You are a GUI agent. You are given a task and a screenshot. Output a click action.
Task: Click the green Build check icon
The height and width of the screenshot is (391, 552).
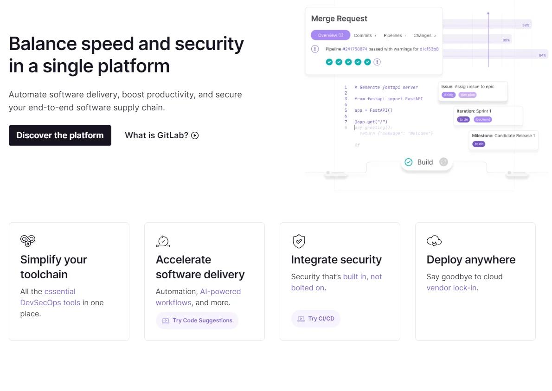point(408,162)
